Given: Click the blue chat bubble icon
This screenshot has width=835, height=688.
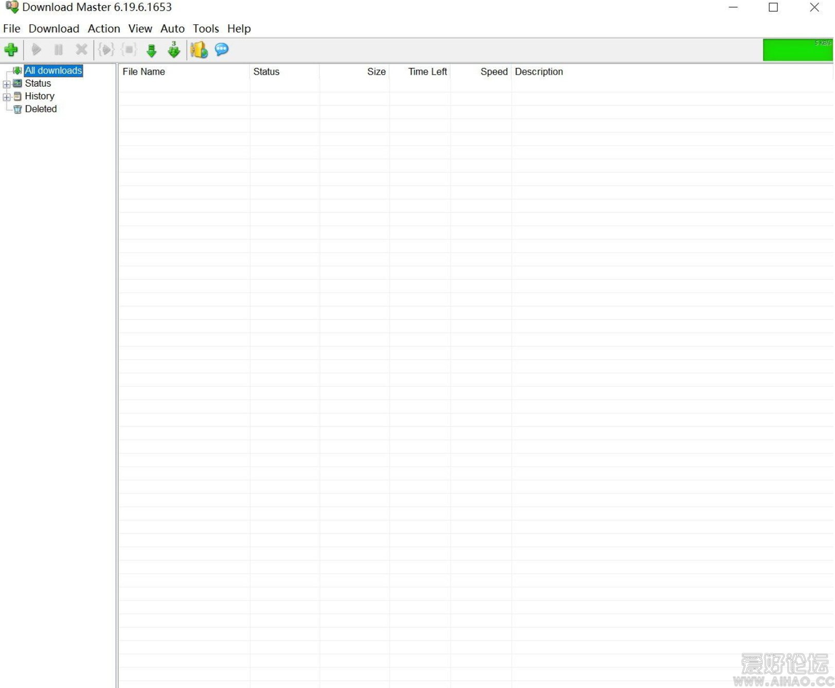Looking at the screenshot, I should tap(222, 49).
